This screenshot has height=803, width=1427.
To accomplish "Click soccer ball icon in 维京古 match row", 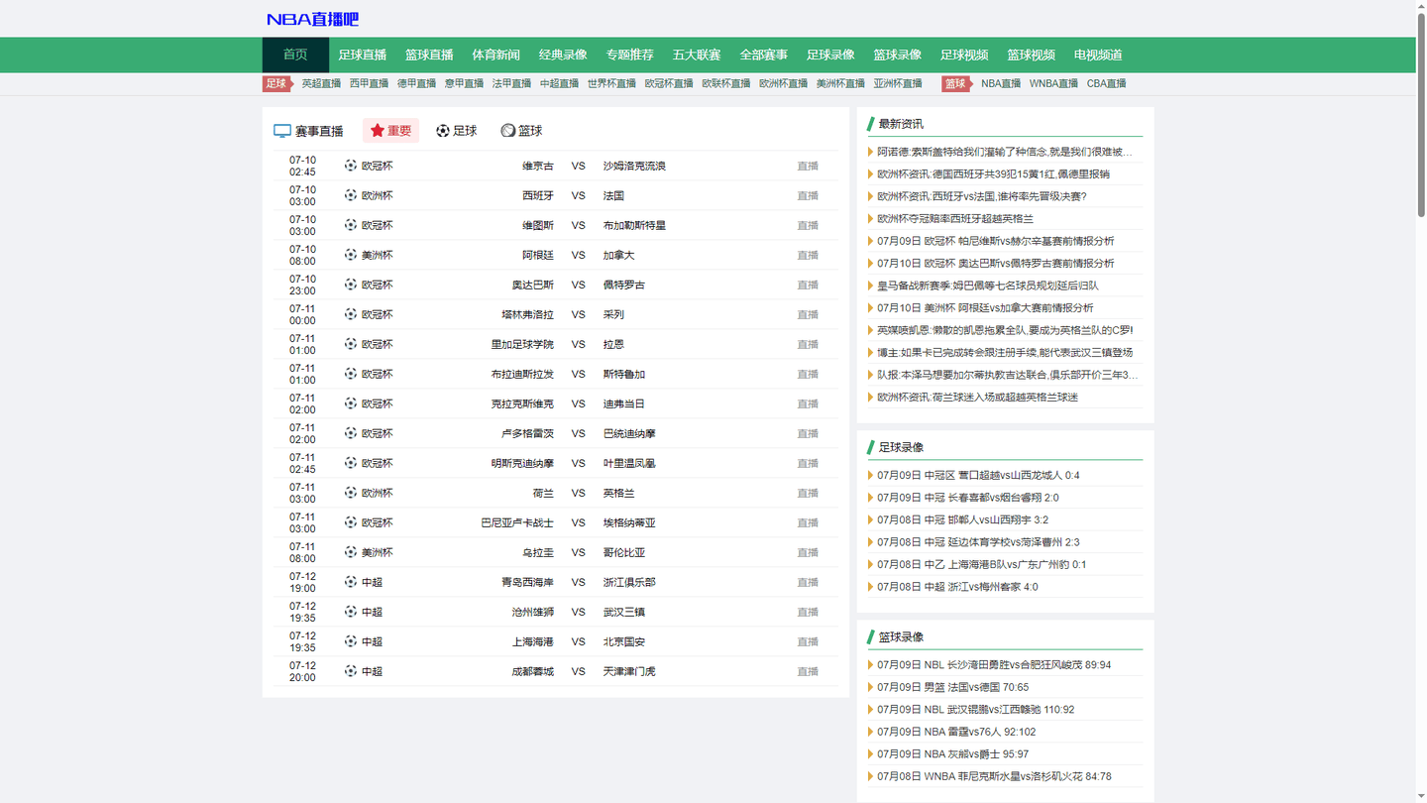I will [351, 166].
